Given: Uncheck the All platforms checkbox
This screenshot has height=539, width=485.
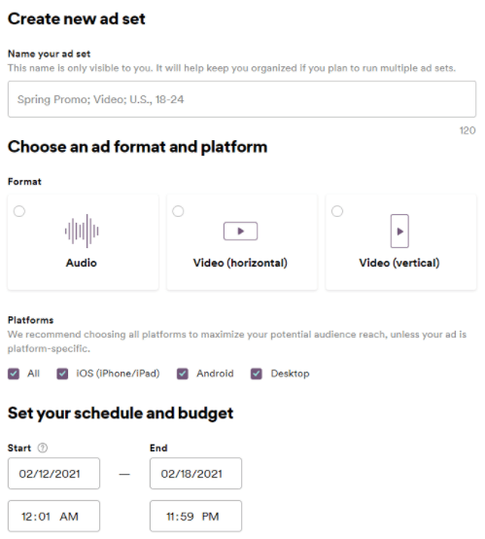Looking at the screenshot, I should pyautogui.click(x=14, y=374).
